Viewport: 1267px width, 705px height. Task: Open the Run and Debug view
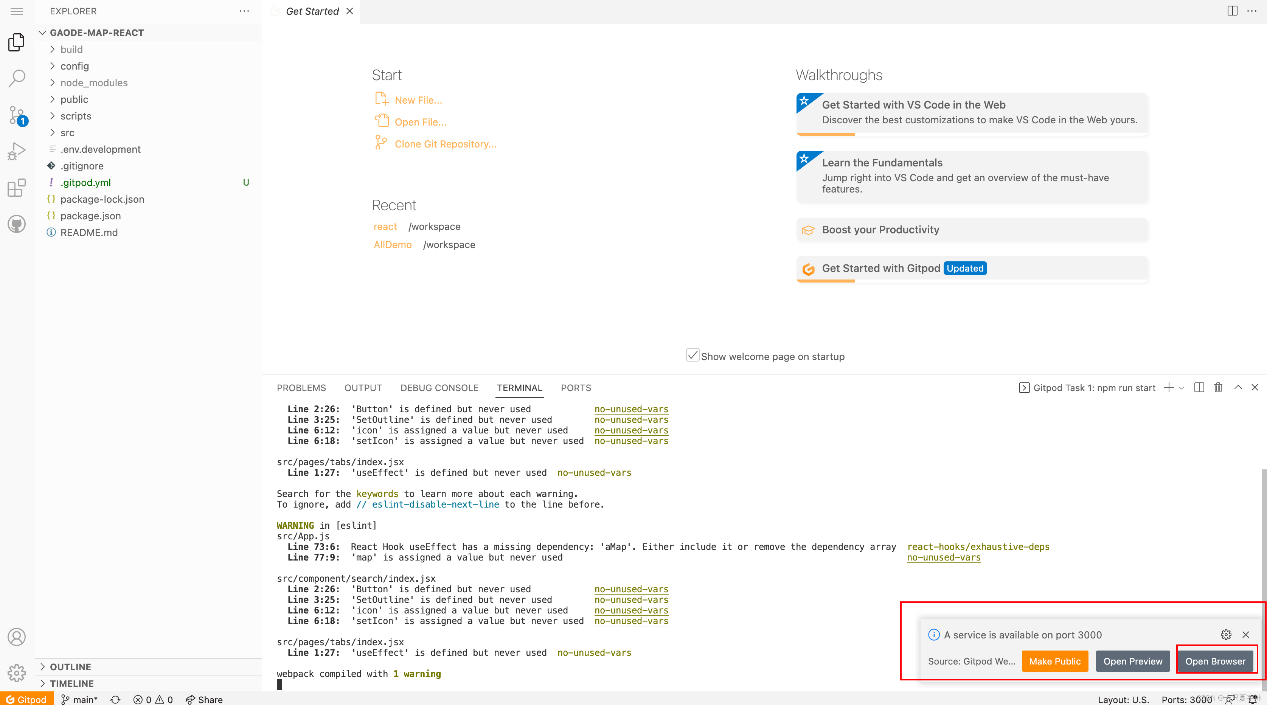17,151
